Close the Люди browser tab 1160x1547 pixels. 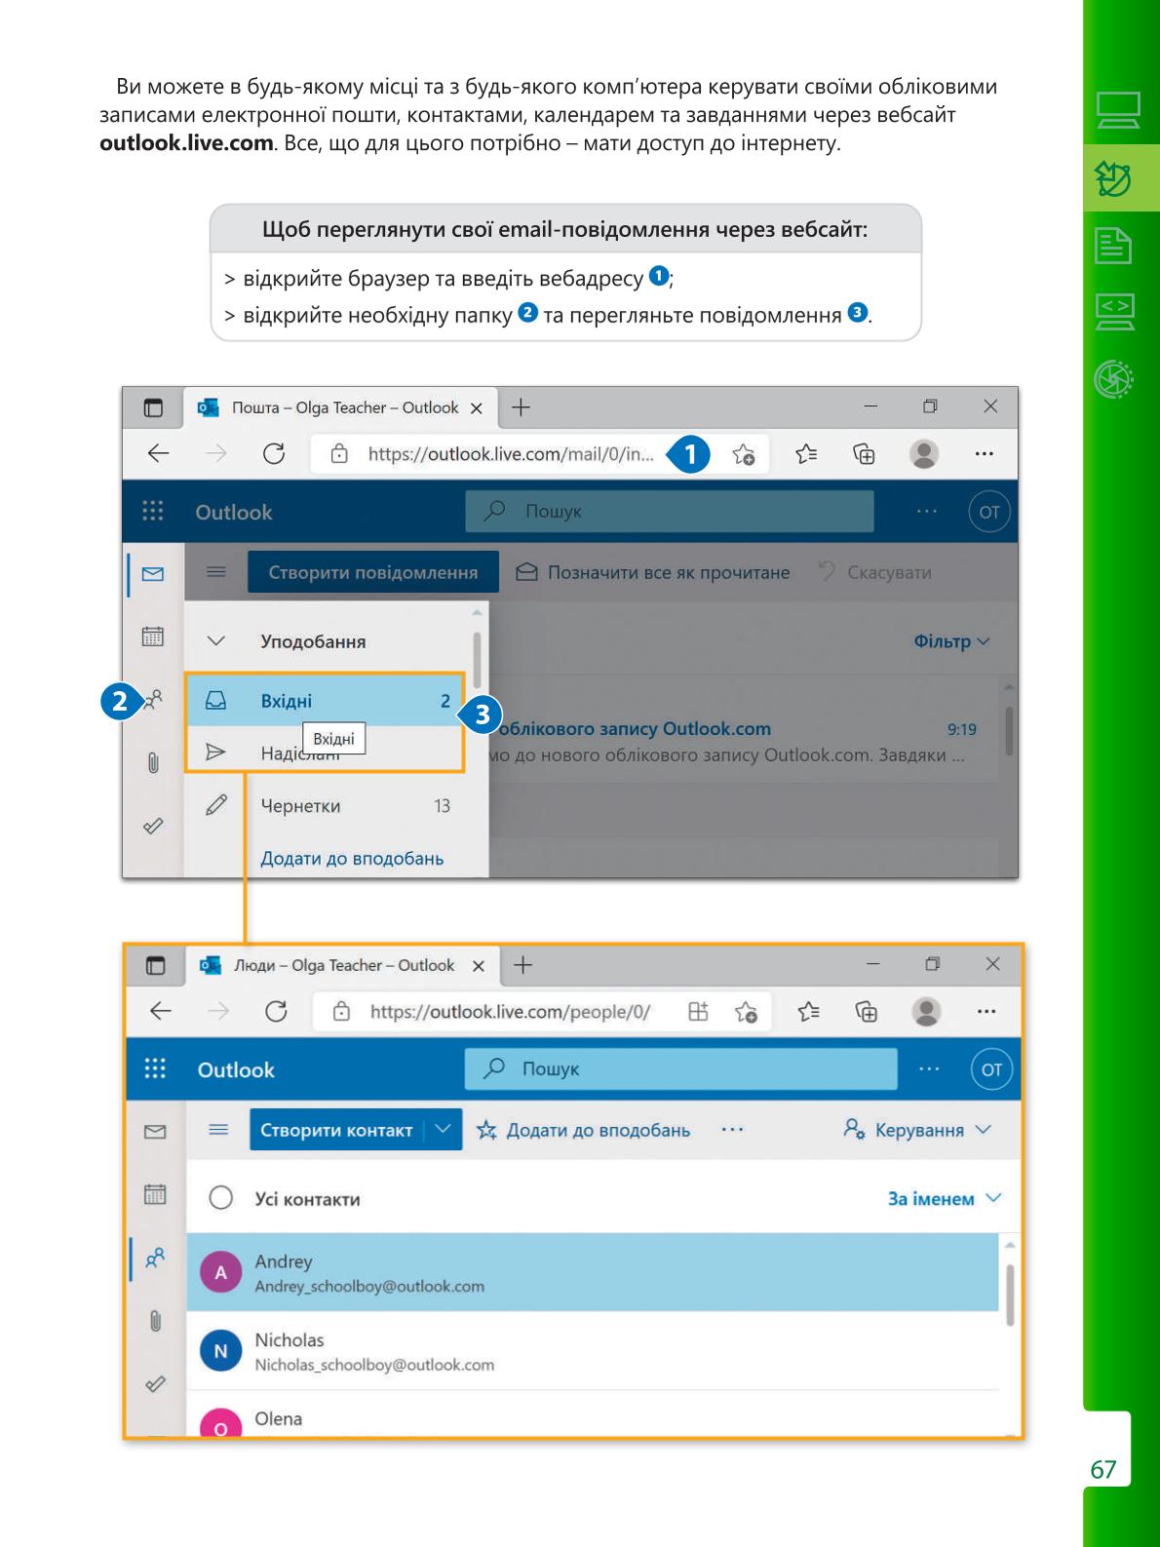click(x=479, y=966)
